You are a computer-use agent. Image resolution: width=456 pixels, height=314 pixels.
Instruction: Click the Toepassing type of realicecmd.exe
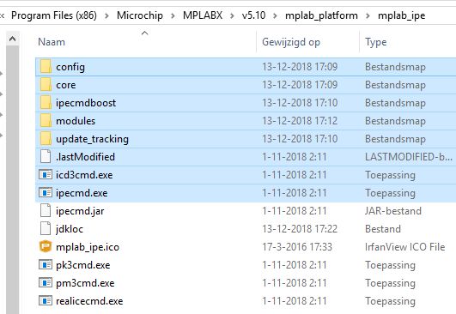point(390,301)
